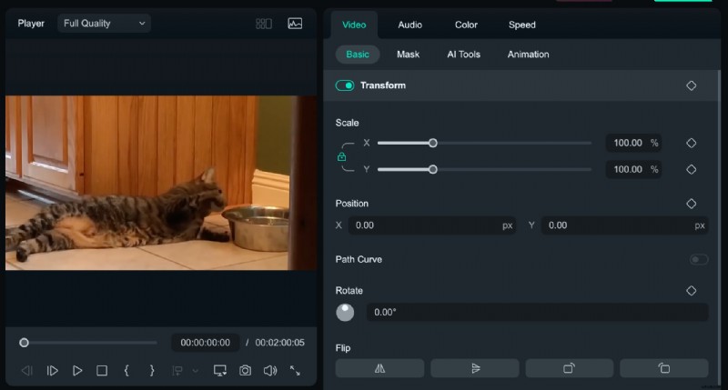Screen dimensions: 728x390
Task: Toggle the Transform switch
Action: (345, 85)
